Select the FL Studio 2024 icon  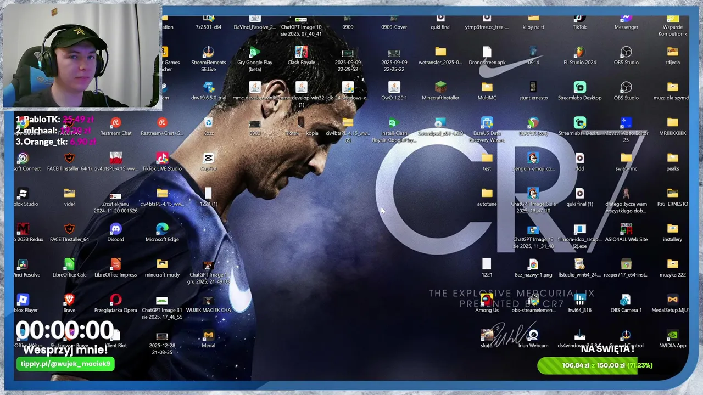(579, 55)
